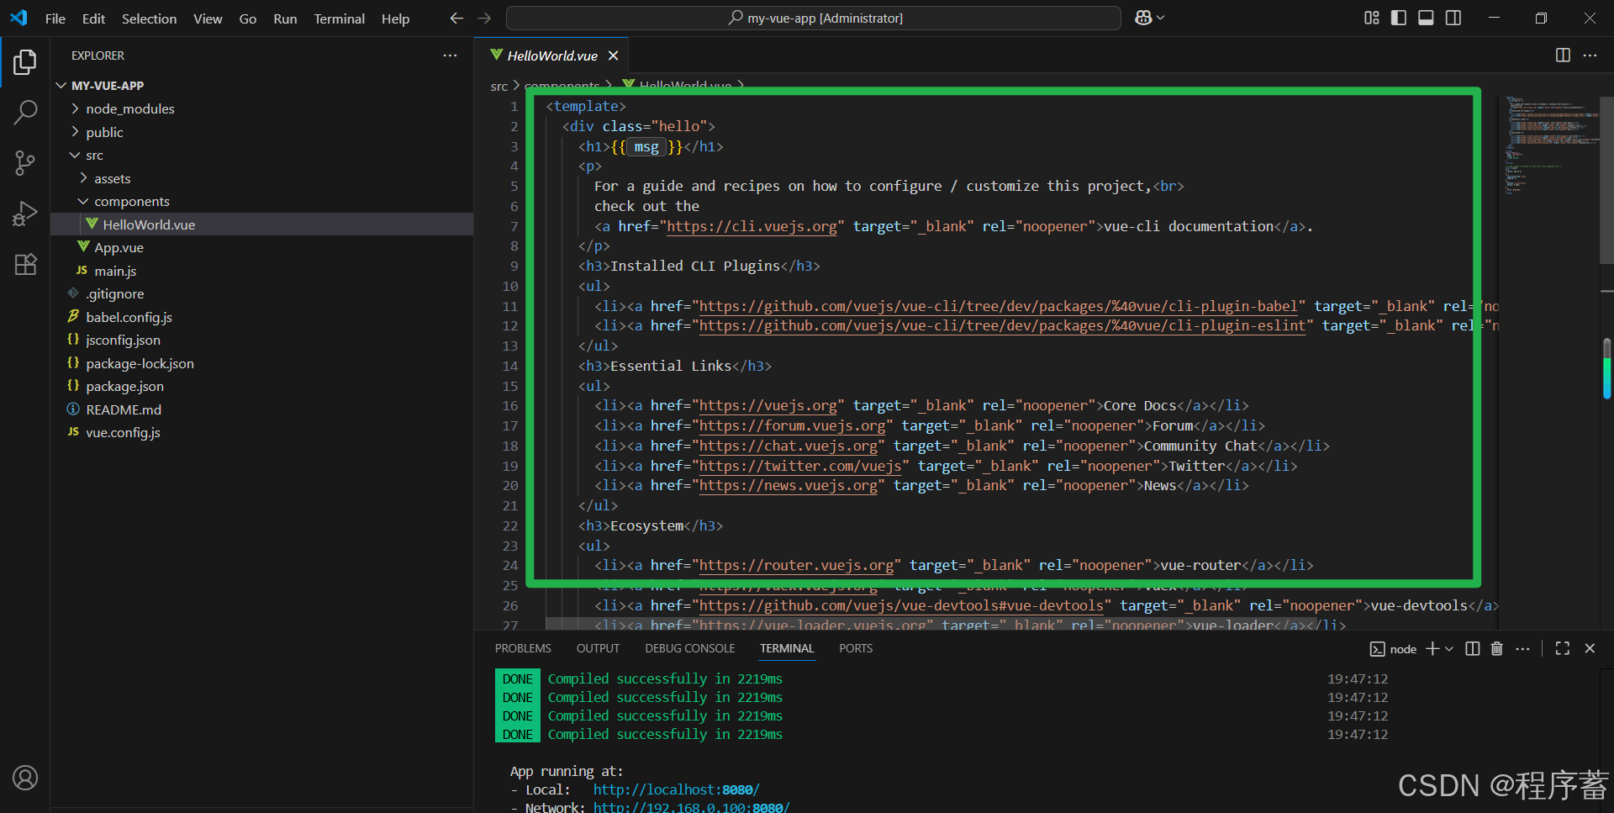1614x813 pixels.
Task: Open the Extensions view
Action: [25, 264]
